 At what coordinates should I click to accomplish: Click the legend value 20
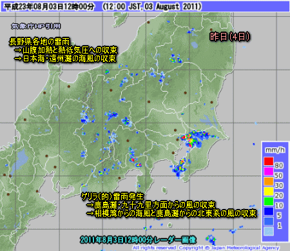click(279, 196)
